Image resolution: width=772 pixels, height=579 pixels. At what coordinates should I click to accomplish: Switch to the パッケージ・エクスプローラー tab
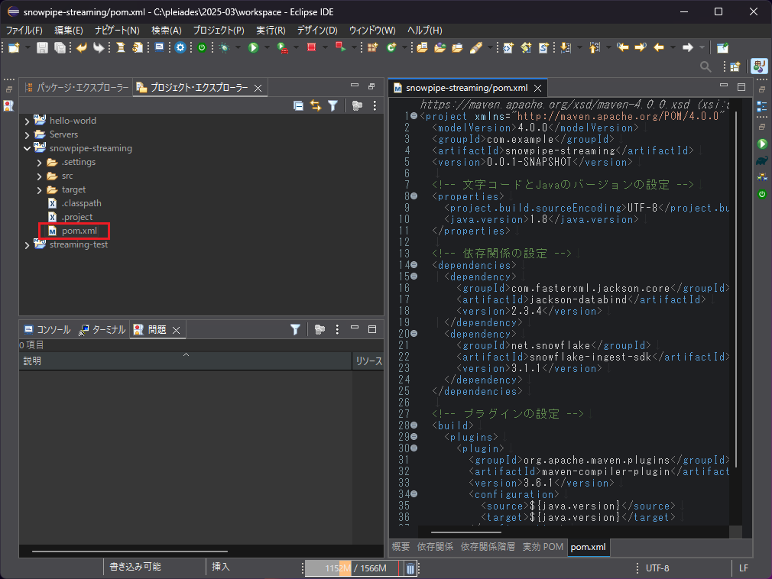(76, 88)
